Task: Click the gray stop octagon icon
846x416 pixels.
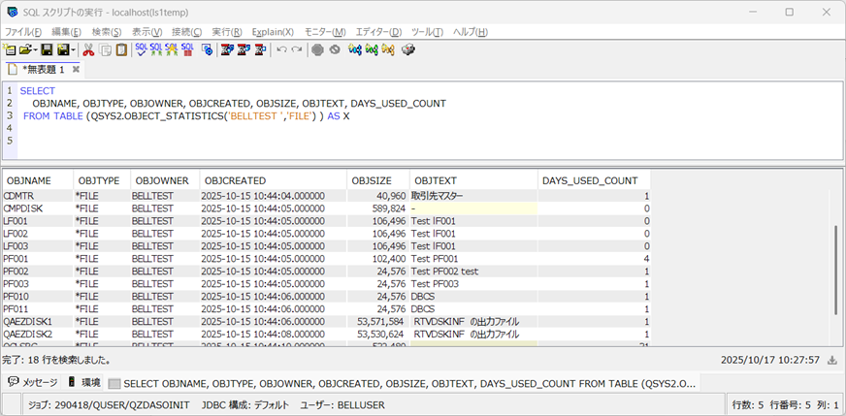Action: pos(317,49)
